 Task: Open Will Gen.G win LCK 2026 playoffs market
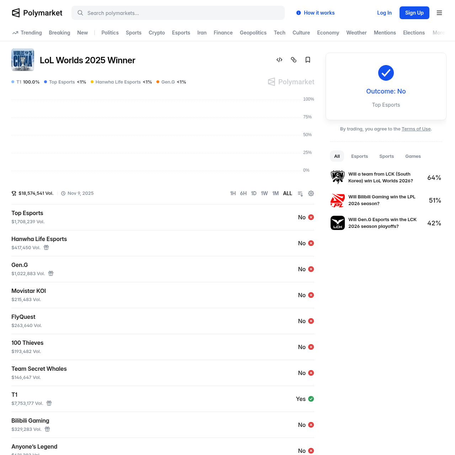pos(386,223)
